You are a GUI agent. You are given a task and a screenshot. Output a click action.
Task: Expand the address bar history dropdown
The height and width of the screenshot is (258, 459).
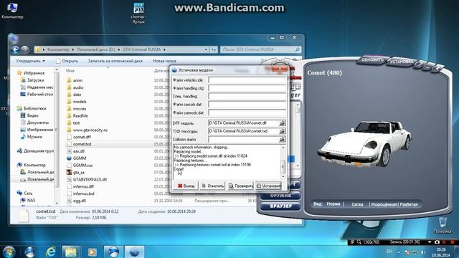(x=206, y=49)
